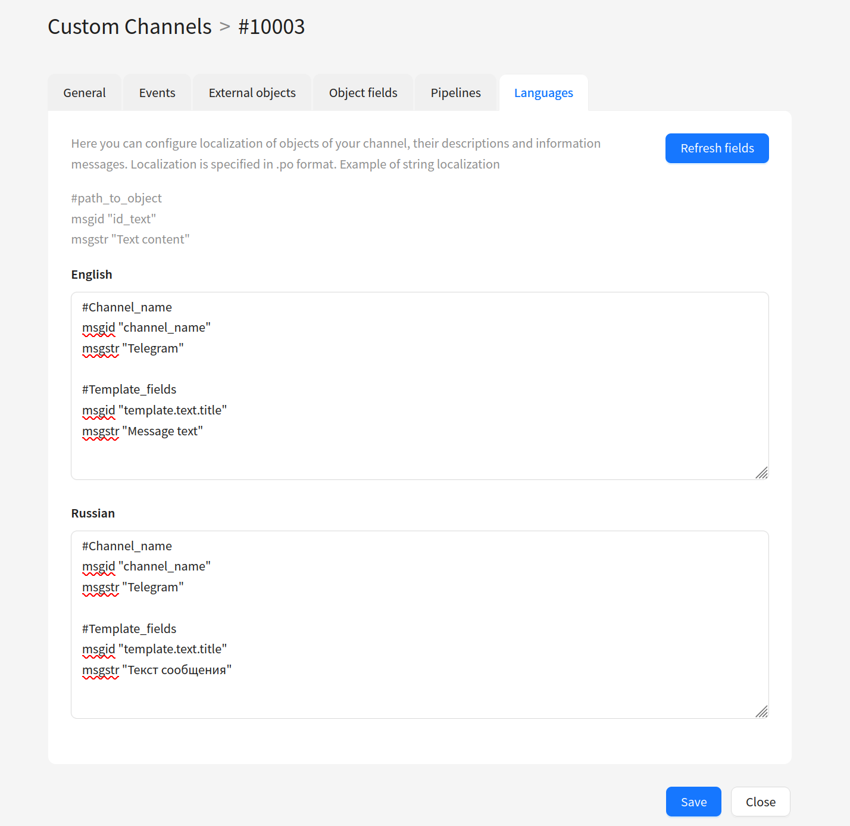Focus the English localization text area
The image size is (850, 826).
point(420,386)
